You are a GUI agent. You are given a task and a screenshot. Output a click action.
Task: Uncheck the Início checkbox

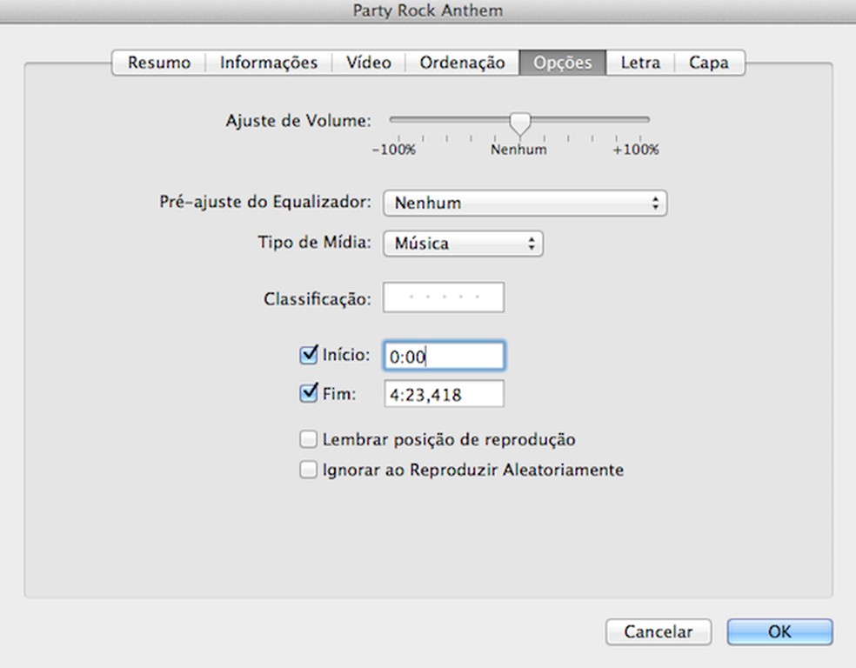point(309,355)
